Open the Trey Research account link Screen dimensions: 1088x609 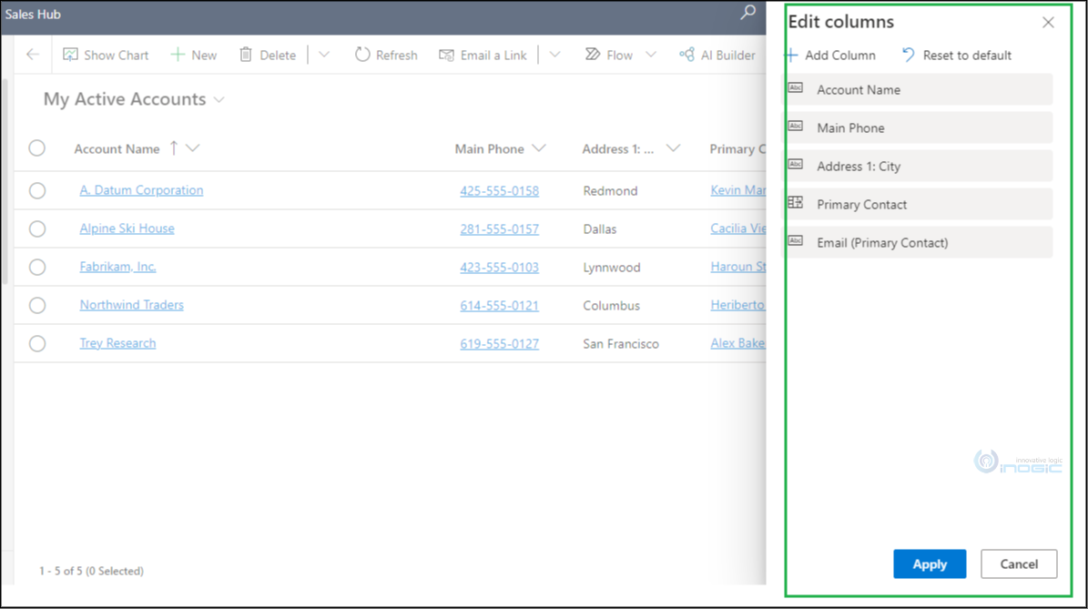pyautogui.click(x=118, y=342)
